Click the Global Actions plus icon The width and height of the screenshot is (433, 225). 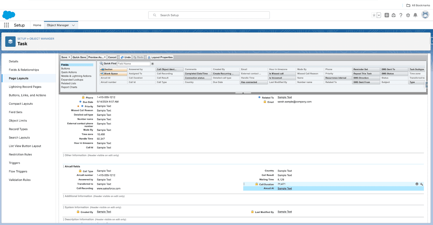click(x=387, y=15)
